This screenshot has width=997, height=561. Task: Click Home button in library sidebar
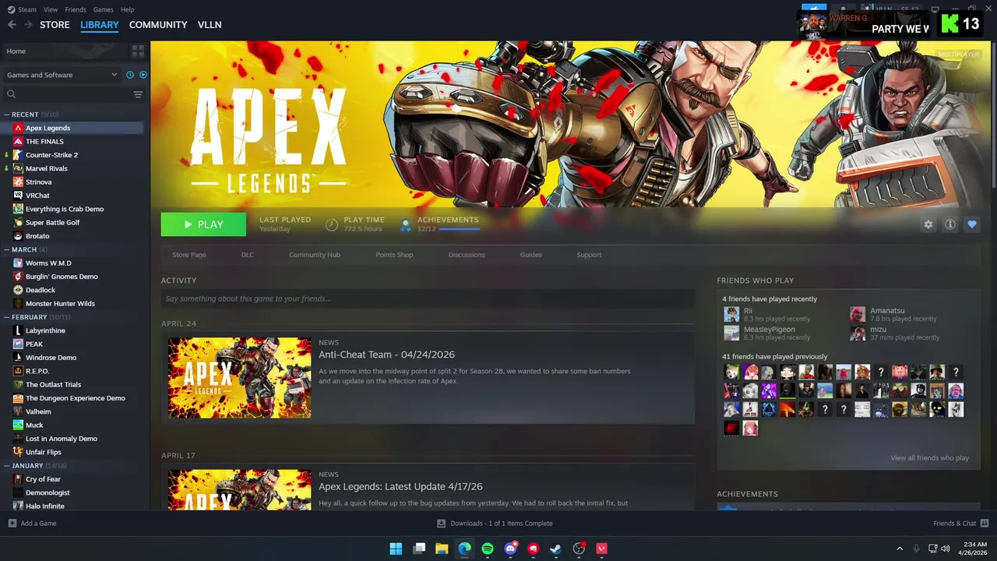coord(65,51)
